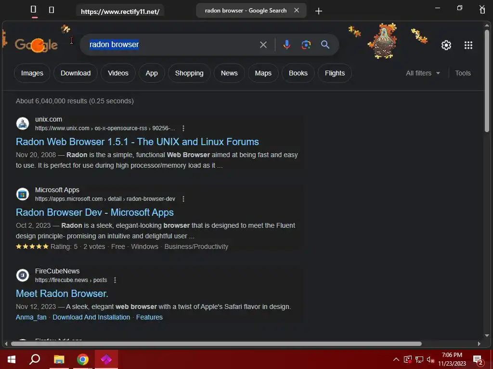This screenshot has width=493, height=369.
Task: Open the three-dot menu for Microsoft Apps result
Action: [x=183, y=199]
